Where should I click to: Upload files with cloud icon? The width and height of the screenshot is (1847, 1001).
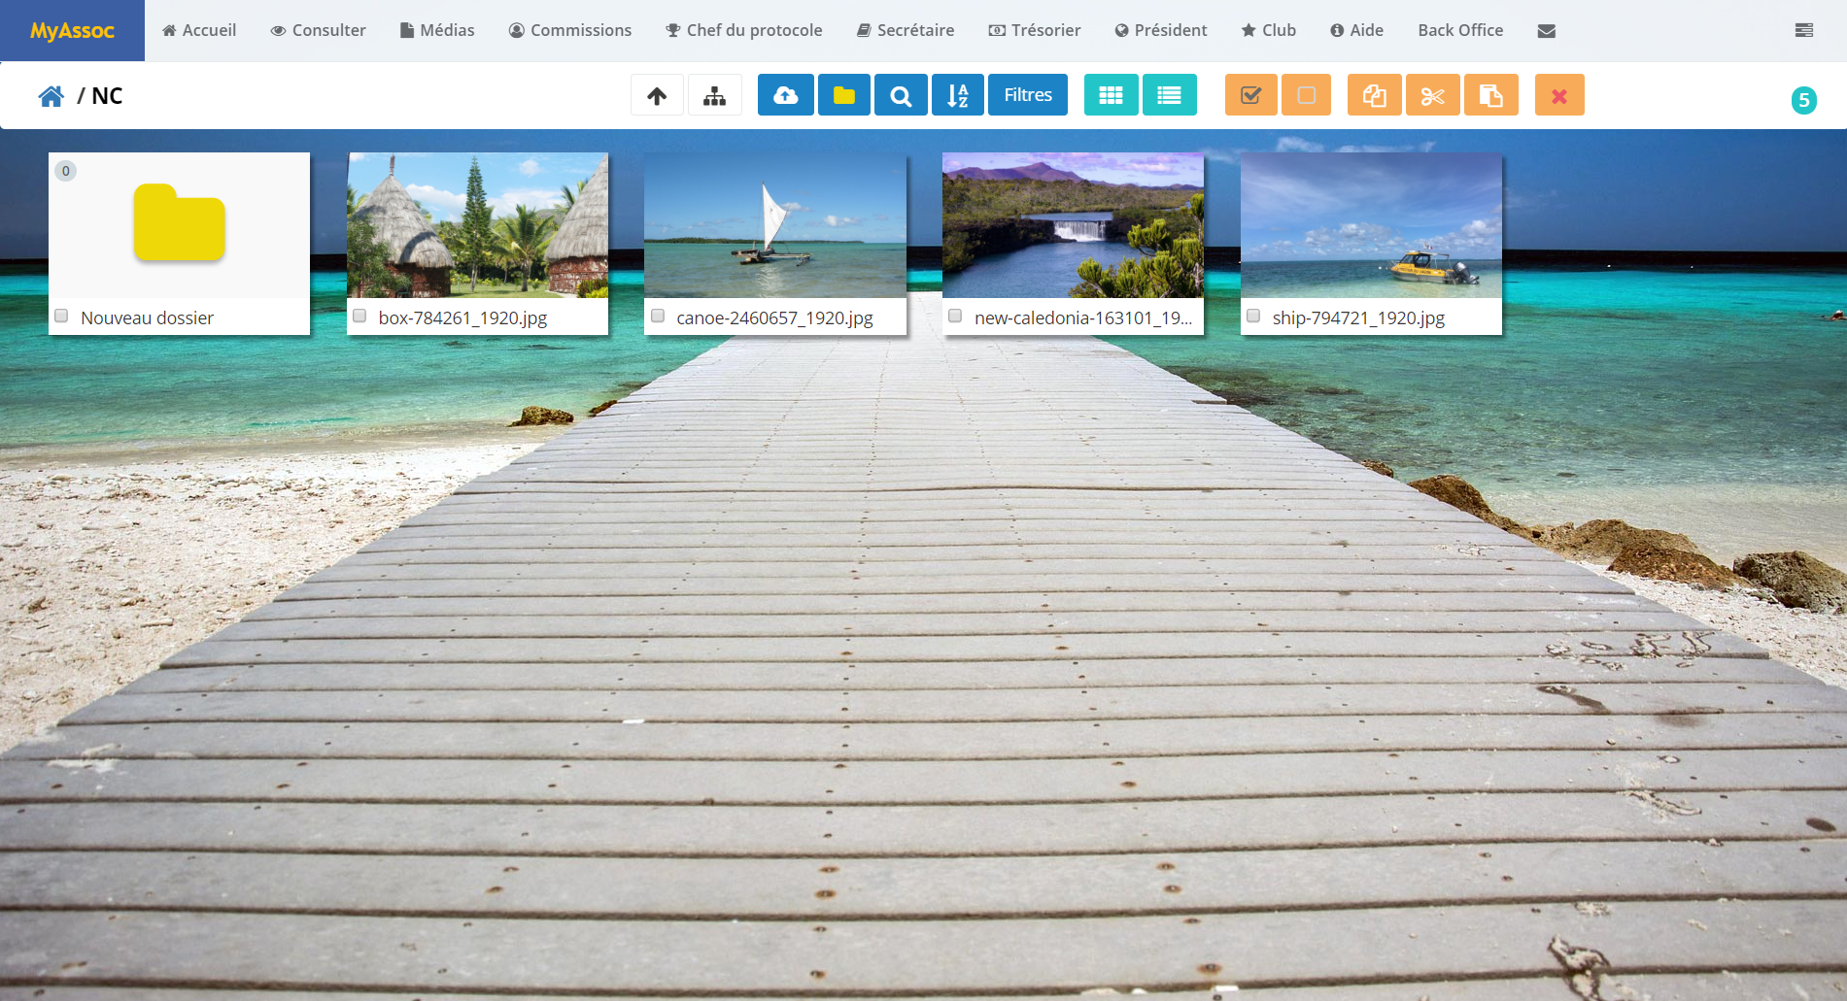786,95
